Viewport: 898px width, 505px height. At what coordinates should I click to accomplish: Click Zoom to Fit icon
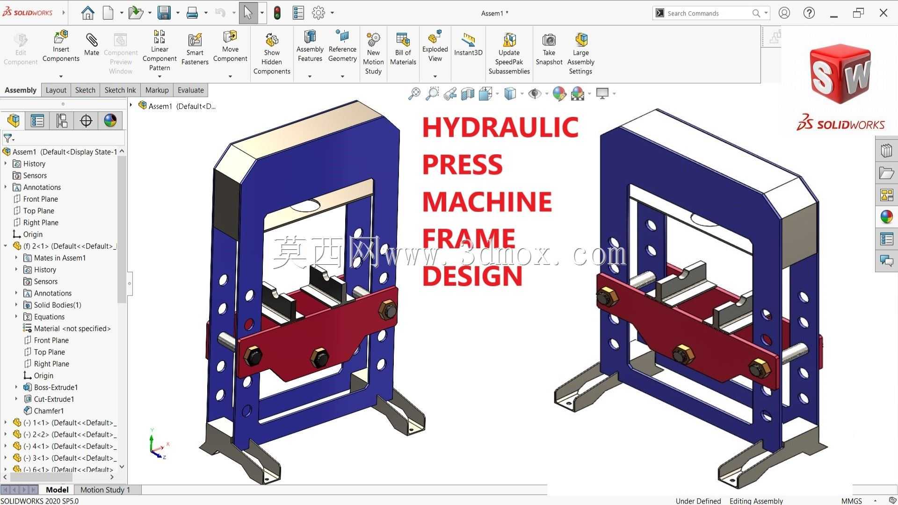414,94
